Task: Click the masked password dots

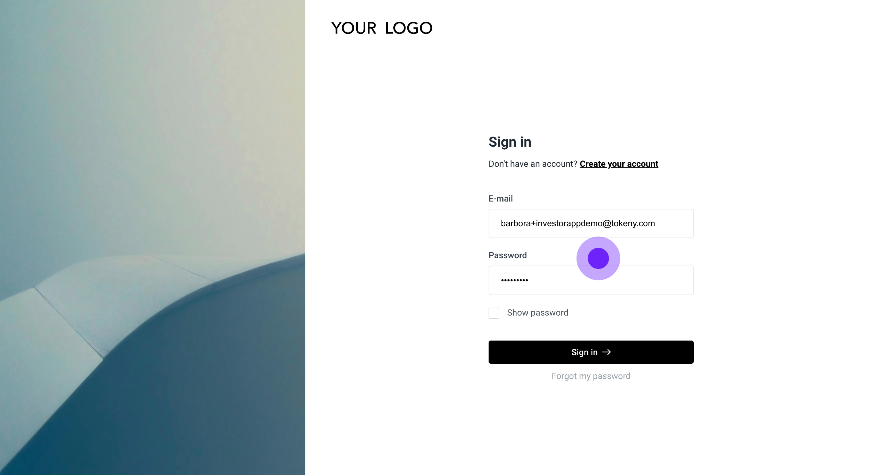Action: tap(514, 280)
